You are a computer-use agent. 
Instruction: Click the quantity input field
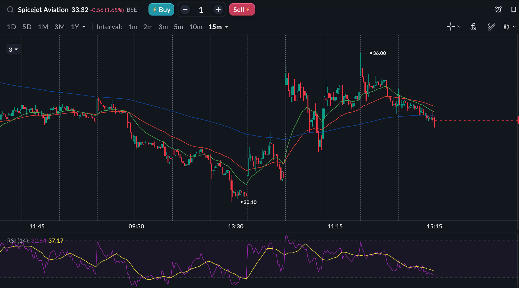[201, 10]
